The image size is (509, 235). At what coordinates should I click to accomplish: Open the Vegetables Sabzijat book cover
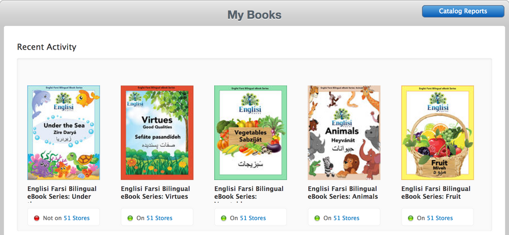[251, 132]
